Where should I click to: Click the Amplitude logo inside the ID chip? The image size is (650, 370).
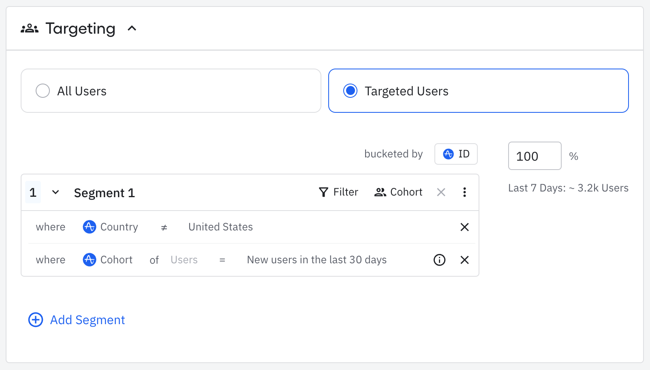[x=448, y=154]
